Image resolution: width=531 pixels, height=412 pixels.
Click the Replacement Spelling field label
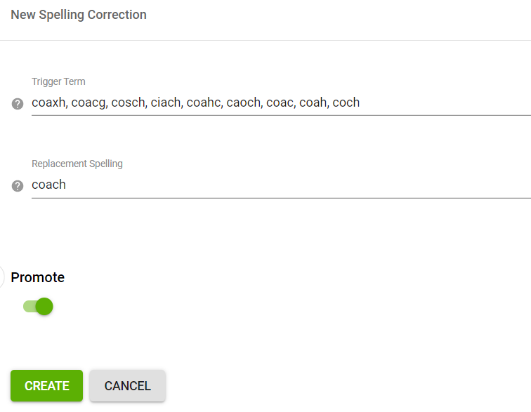pyautogui.click(x=77, y=164)
